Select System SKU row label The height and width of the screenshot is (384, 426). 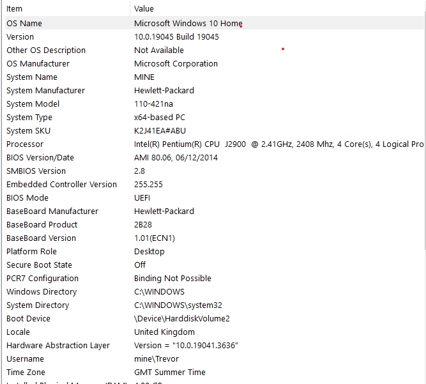[x=29, y=131]
